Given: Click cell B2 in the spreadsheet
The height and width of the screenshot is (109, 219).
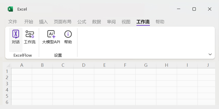Looking at the screenshot, I should (x=42, y=78).
